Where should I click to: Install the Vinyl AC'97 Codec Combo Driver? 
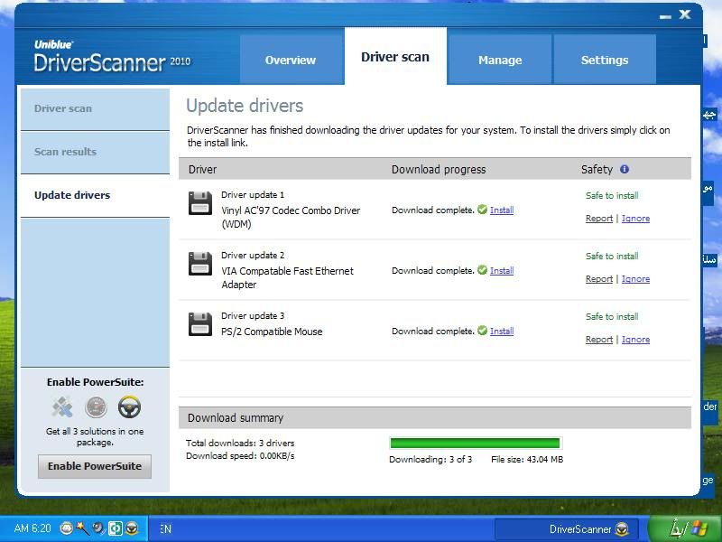[502, 210]
